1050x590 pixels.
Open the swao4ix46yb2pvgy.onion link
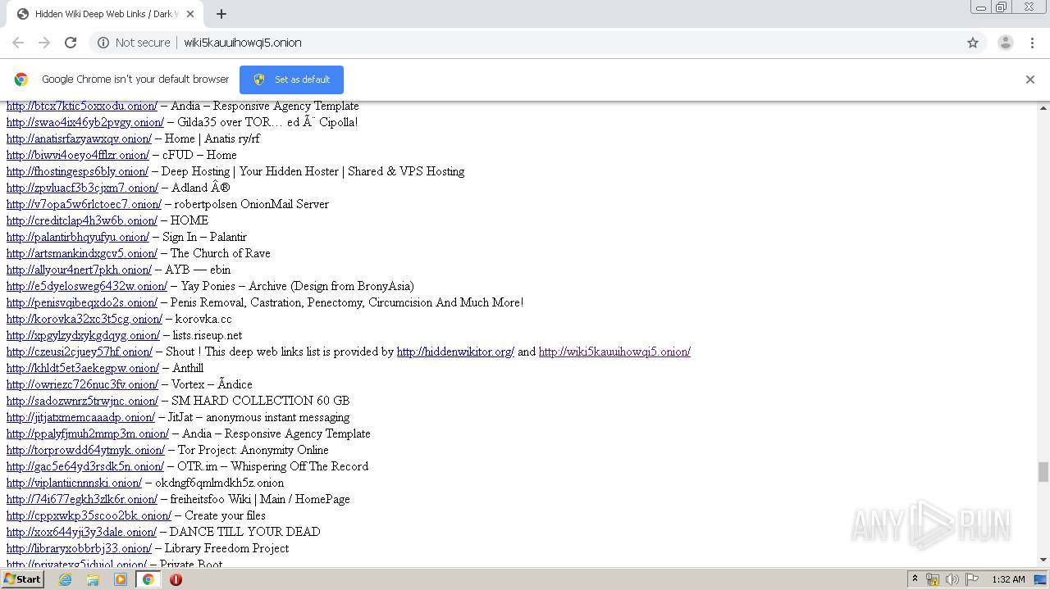[x=85, y=122]
